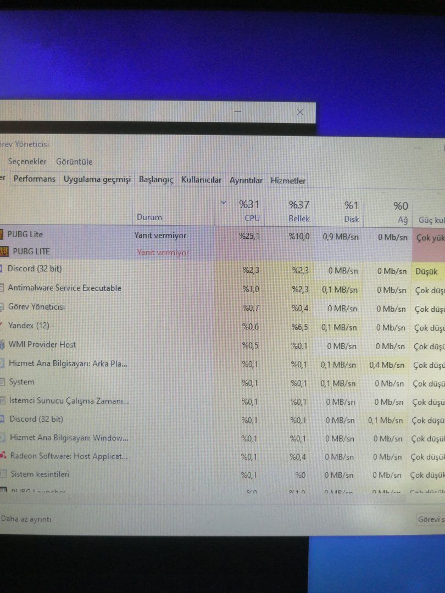Click the PUBG LITE game icon
This screenshot has height=593, width=445.
point(4,251)
